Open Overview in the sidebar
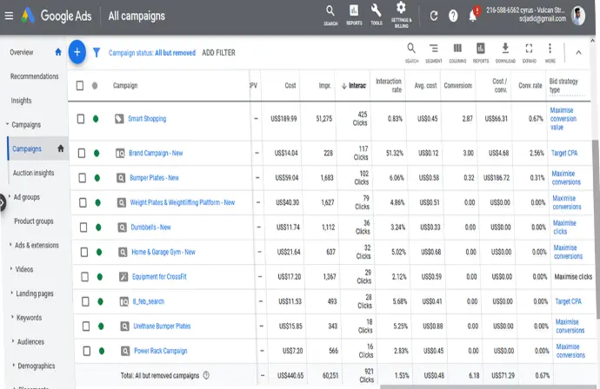600x389 pixels. [x=22, y=52]
